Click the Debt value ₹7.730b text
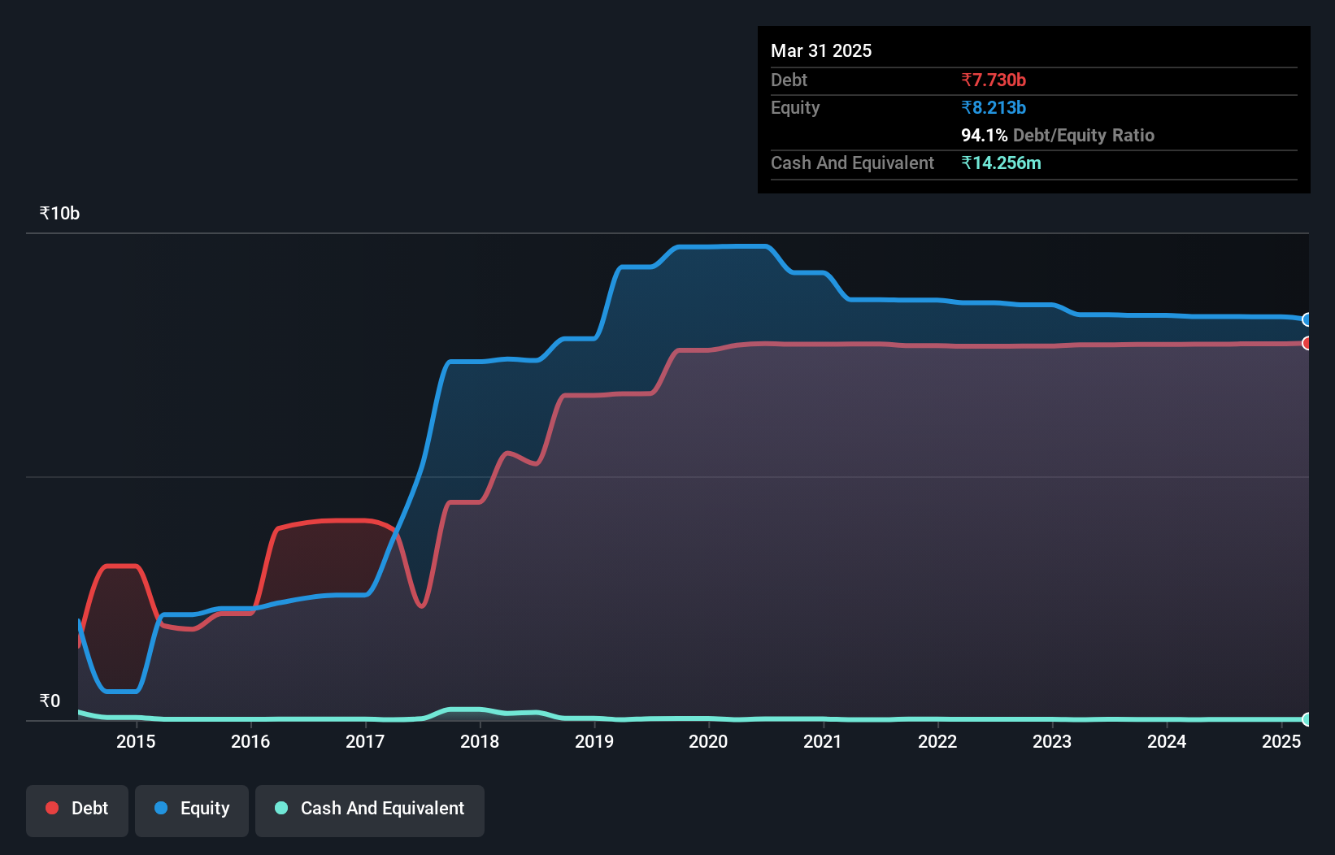 click(x=994, y=80)
